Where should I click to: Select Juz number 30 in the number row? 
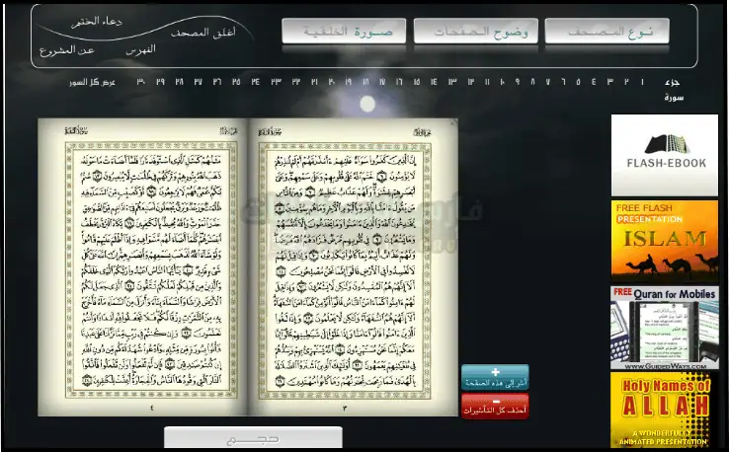[140, 82]
